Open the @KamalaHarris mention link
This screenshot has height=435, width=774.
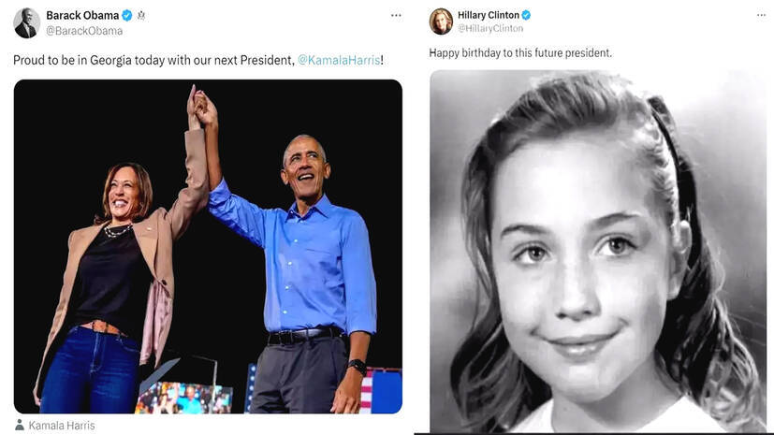click(x=338, y=60)
